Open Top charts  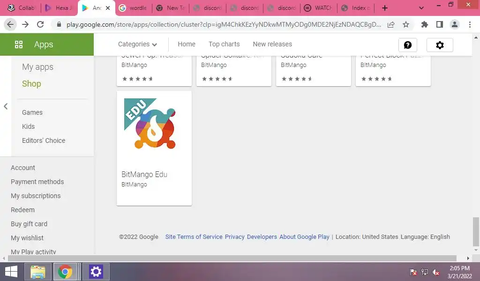pyautogui.click(x=224, y=44)
